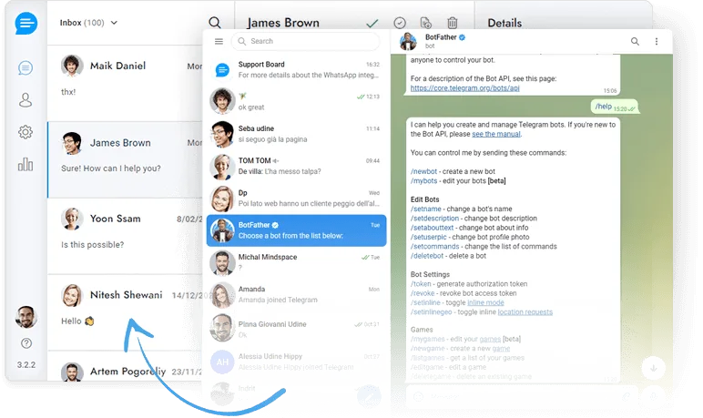The image size is (703, 418).
Task: Select Seba udine chat
Action: coord(296,134)
